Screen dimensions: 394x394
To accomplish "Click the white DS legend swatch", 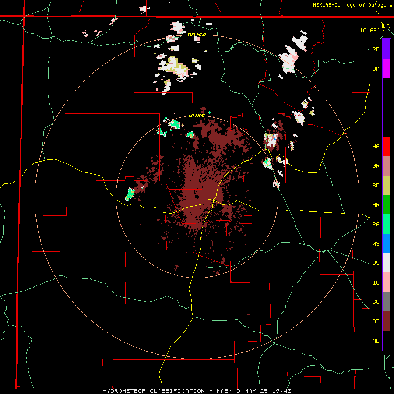I will [387, 263].
